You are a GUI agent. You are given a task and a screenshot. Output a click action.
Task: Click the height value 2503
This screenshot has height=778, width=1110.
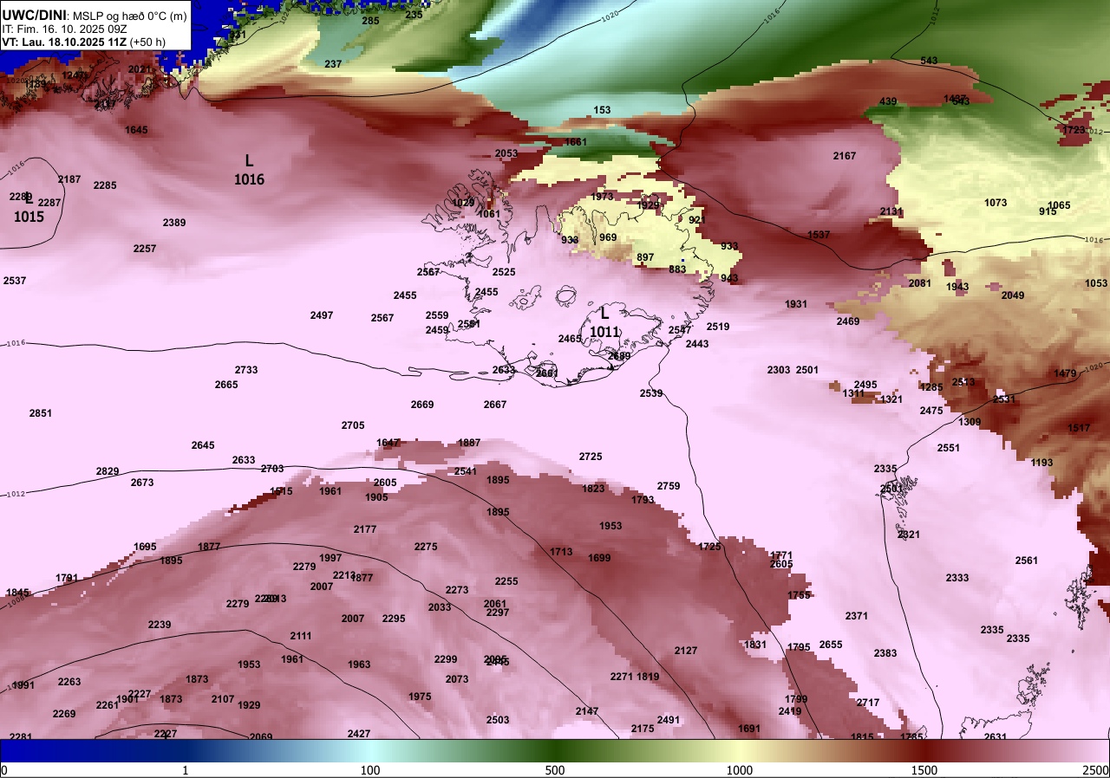(x=498, y=720)
